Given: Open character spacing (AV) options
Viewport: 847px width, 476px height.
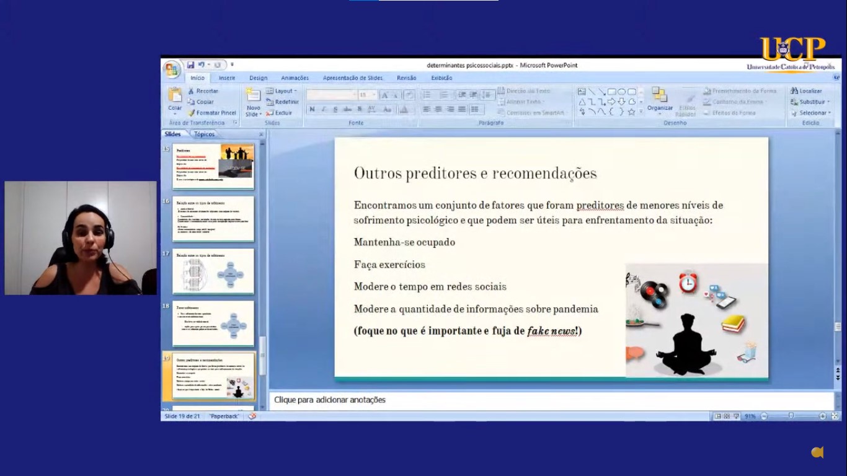Looking at the screenshot, I should tap(373, 110).
